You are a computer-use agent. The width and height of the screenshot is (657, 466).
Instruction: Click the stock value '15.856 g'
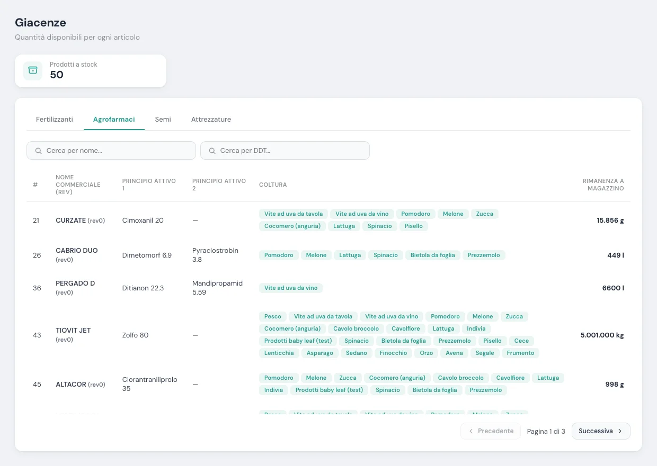tap(610, 221)
